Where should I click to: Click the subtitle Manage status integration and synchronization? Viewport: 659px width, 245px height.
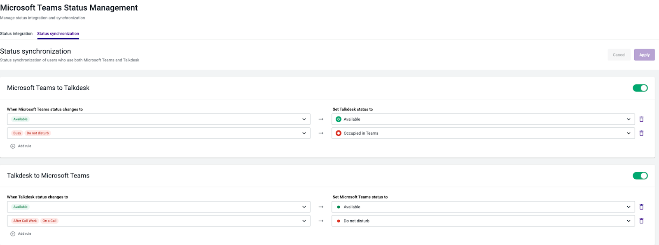tap(42, 18)
